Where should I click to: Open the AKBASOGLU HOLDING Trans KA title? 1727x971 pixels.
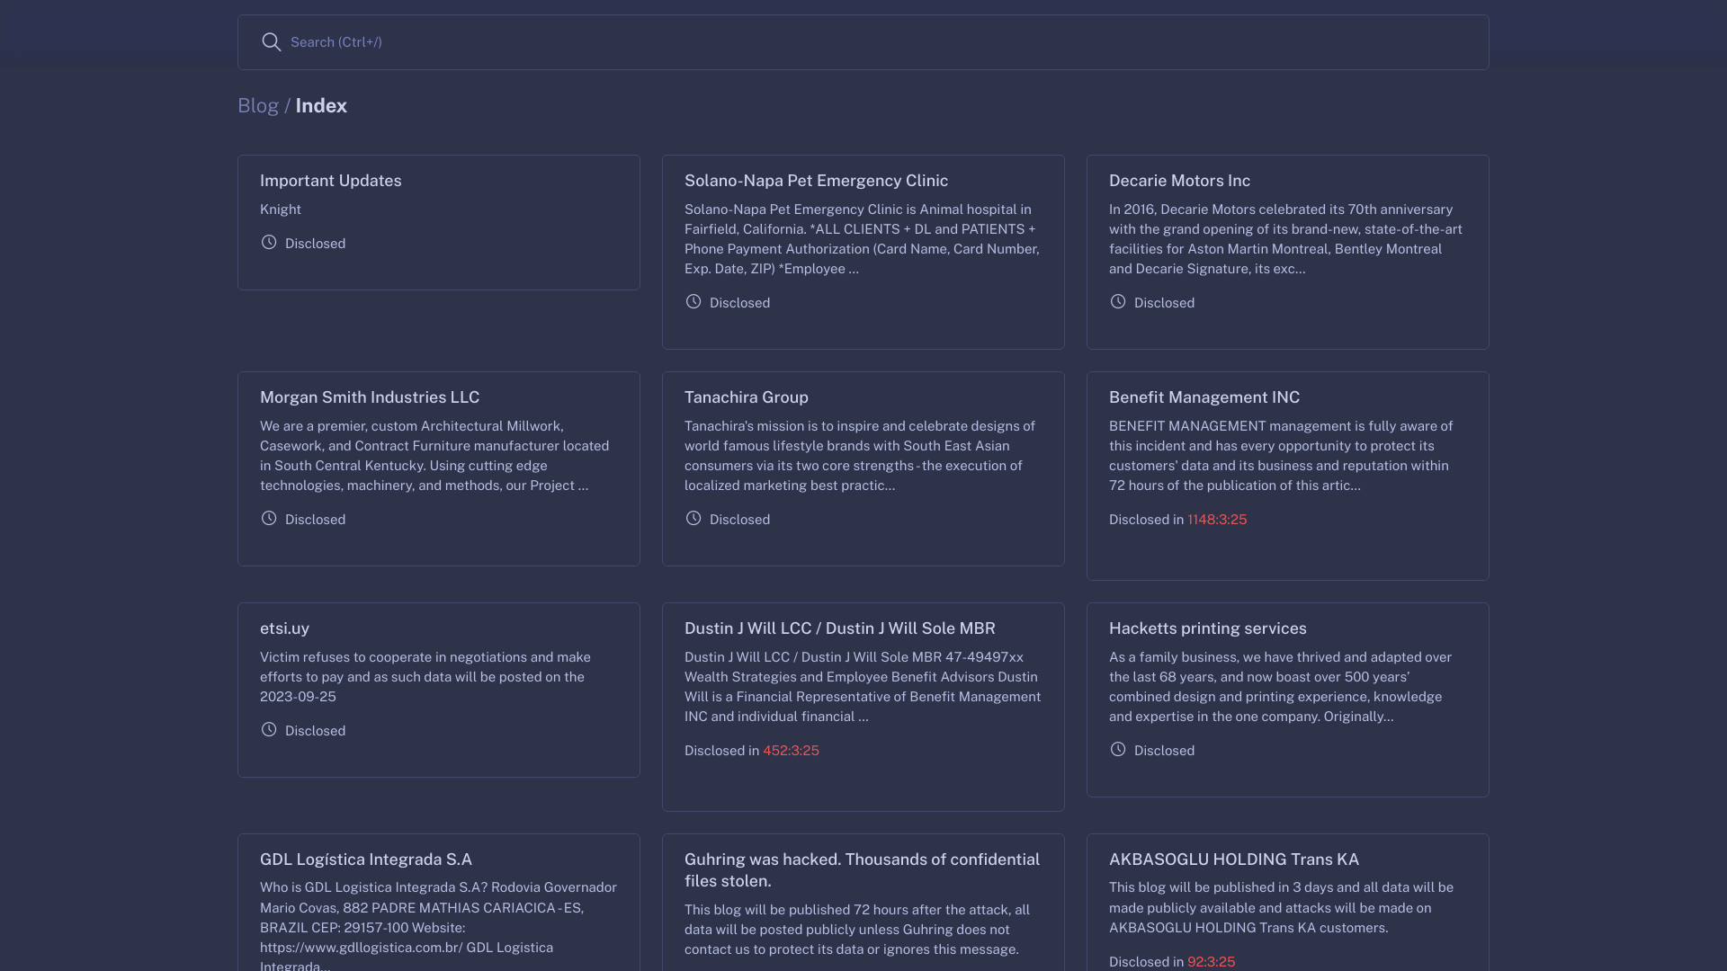coord(1233,860)
